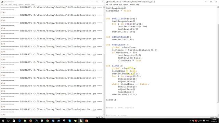Open Task View on the taskbar
This screenshot has height=123, width=219.
click(x=8, y=121)
